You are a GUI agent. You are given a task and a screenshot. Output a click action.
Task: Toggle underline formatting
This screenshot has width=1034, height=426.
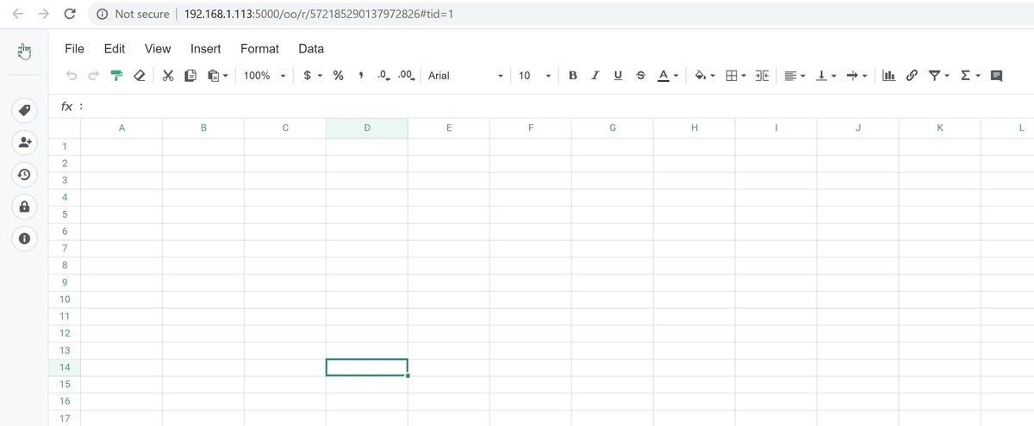coord(618,76)
